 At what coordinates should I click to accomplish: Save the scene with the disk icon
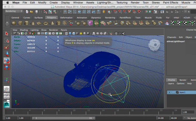click(37, 12)
